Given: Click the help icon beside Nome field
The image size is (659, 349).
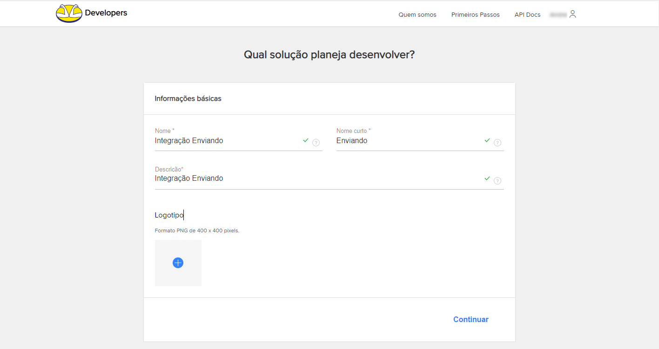Looking at the screenshot, I should (316, 143).
